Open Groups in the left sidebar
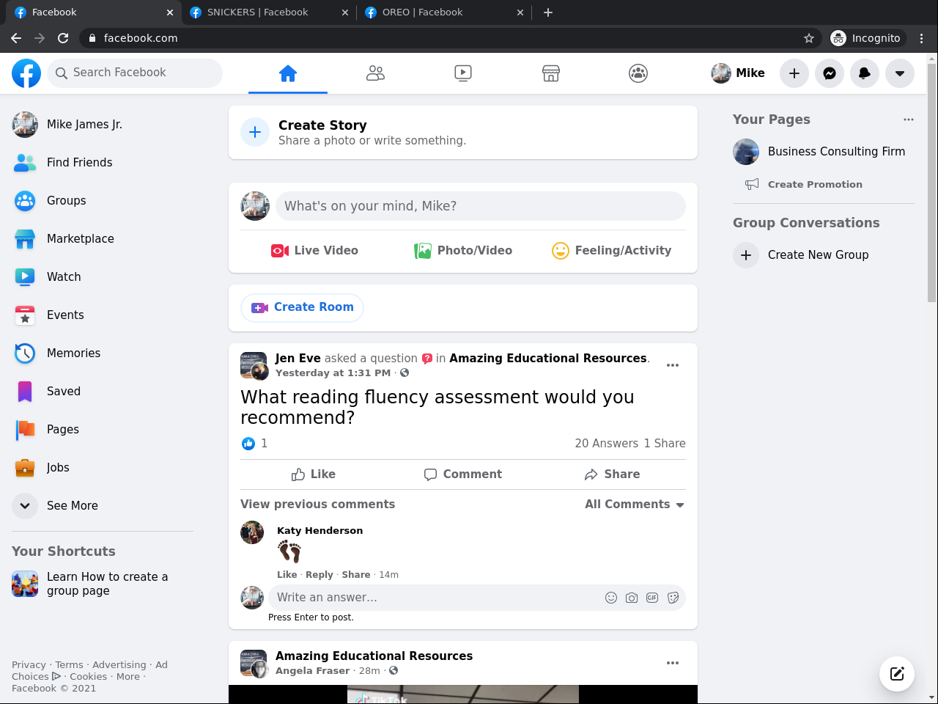The image size is (938, 704). click(x=103, y=201)
